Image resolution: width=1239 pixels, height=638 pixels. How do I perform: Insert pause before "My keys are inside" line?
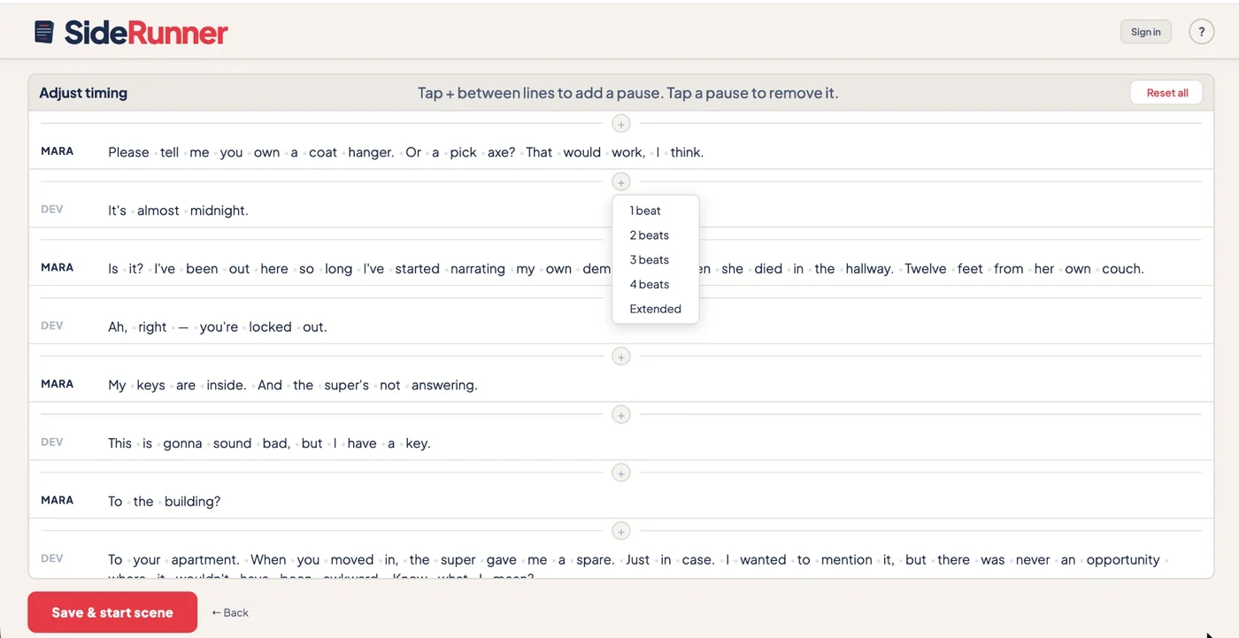point(621,357)
